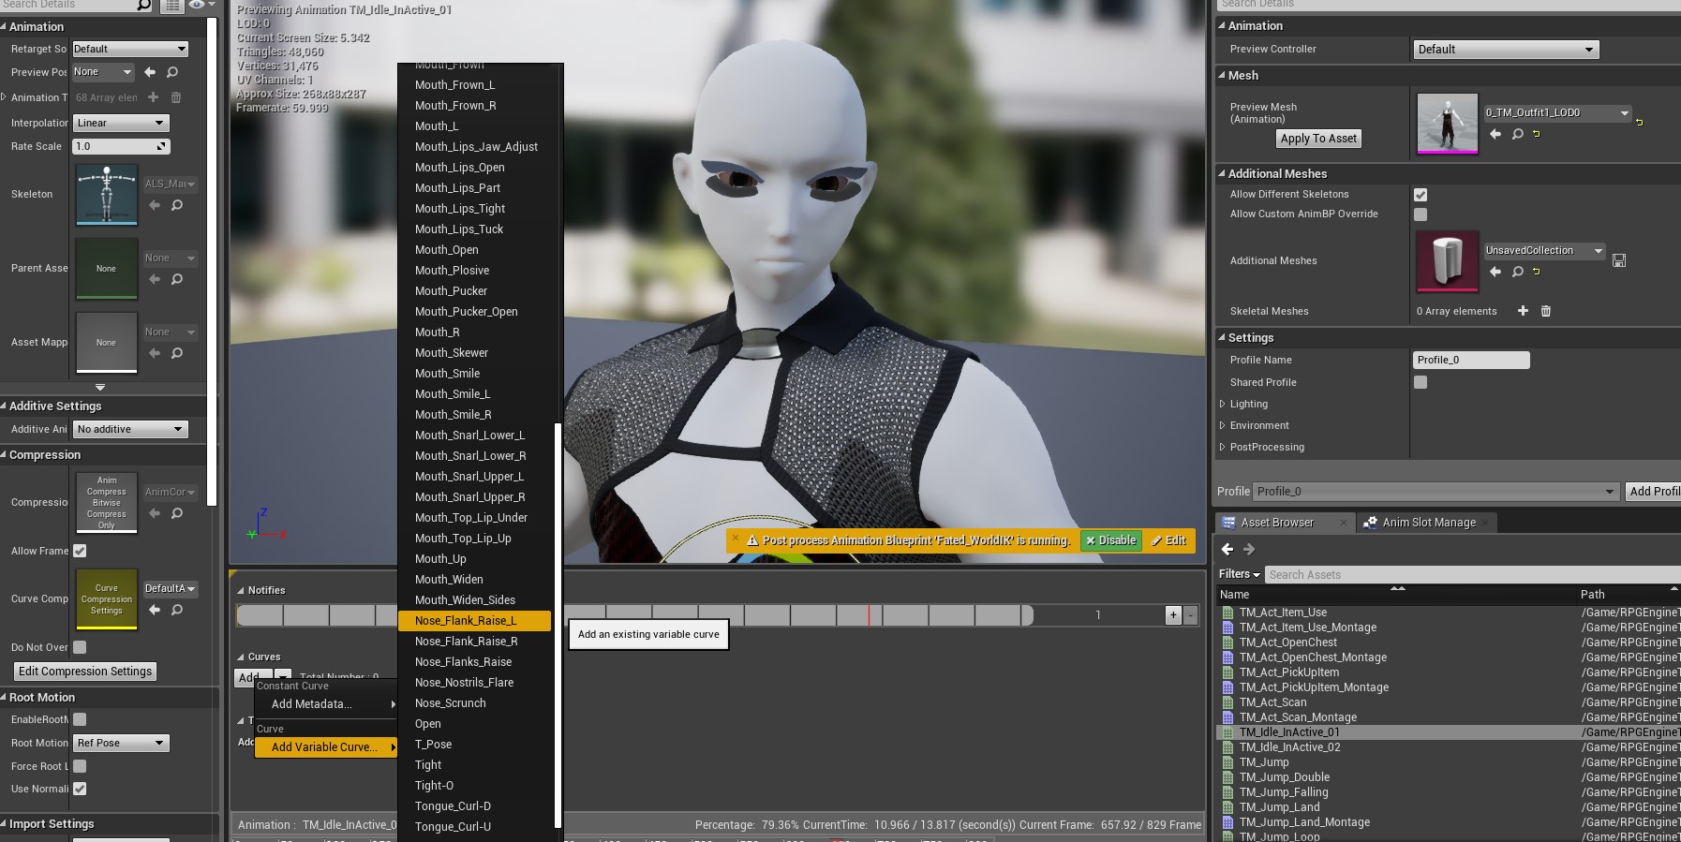The image size is (1681, 842).
Task: Use selected asset arrow for Preview Mesh
Action: [1495, 134]
